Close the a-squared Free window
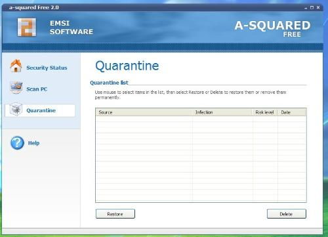 pos(318,8)
